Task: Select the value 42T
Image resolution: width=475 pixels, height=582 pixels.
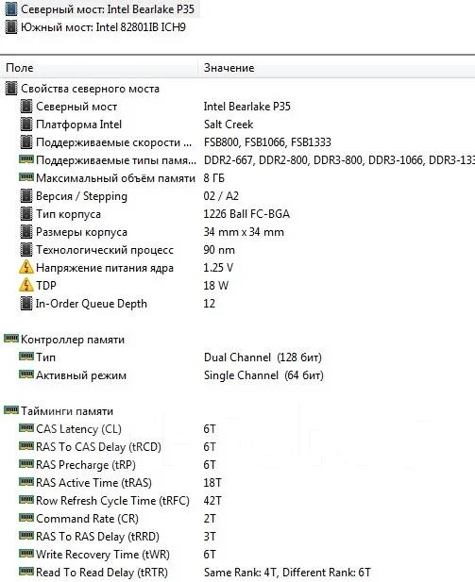Action: (212, 501)
